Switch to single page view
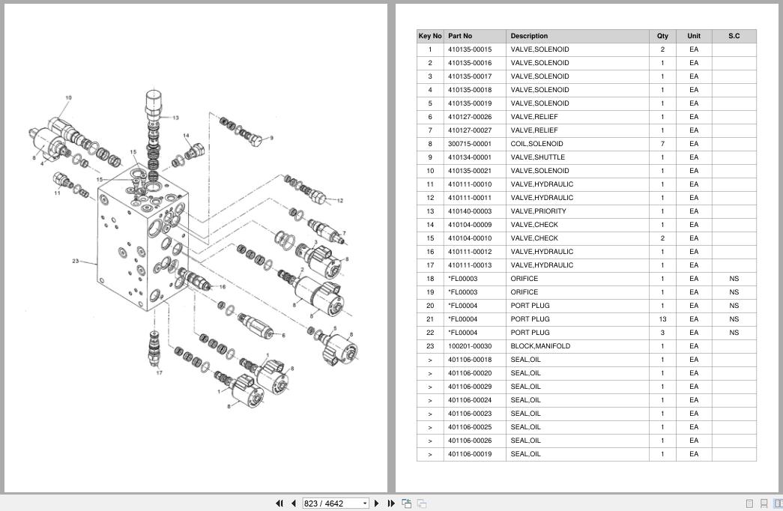 click(x=749, y=504)
